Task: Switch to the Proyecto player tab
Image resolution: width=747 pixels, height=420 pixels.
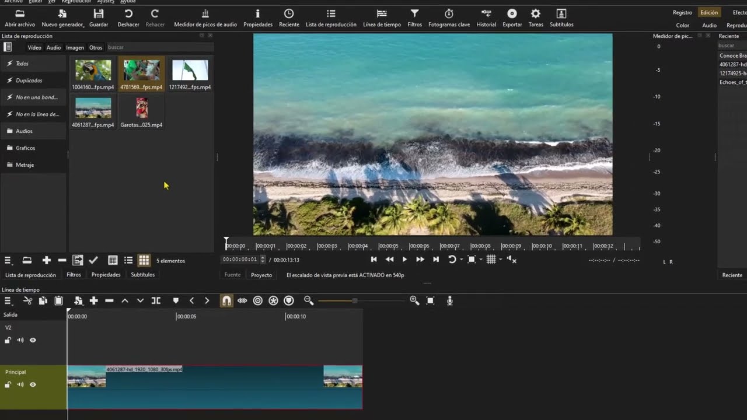Action: click(x=261, y=275)
